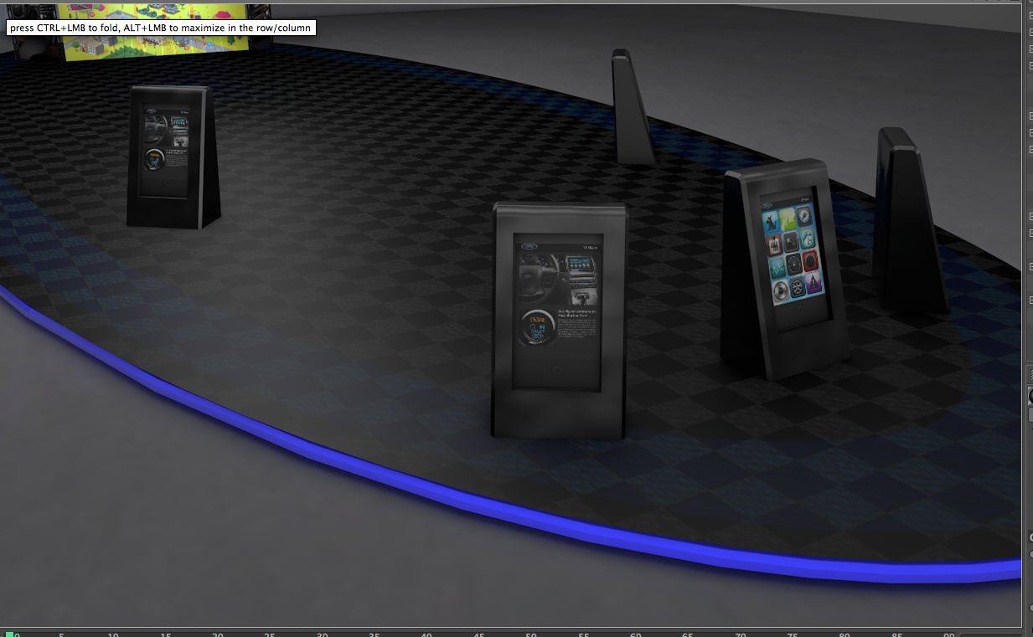Click the green playhead at frame 0
This screenshot has height=637, width=1033.
(9, 634)
